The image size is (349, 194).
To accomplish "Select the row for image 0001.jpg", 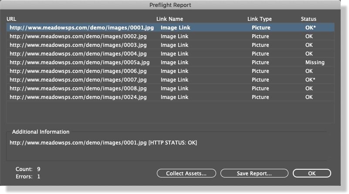I will pos(81,28).
